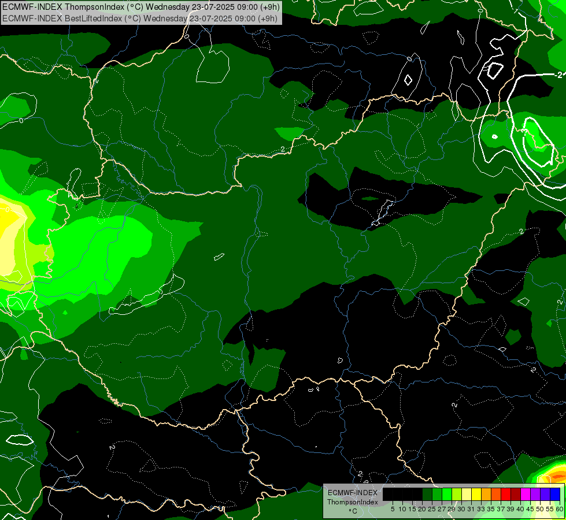The height and width of the screenshot is (520, 566).
Task: Click the legend value 50
Action: pos(540,509)
